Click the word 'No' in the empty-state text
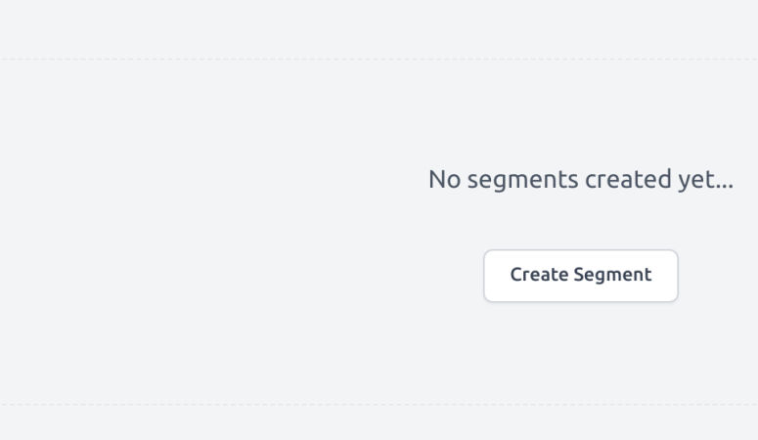The image size is (758, 440). 445,179
